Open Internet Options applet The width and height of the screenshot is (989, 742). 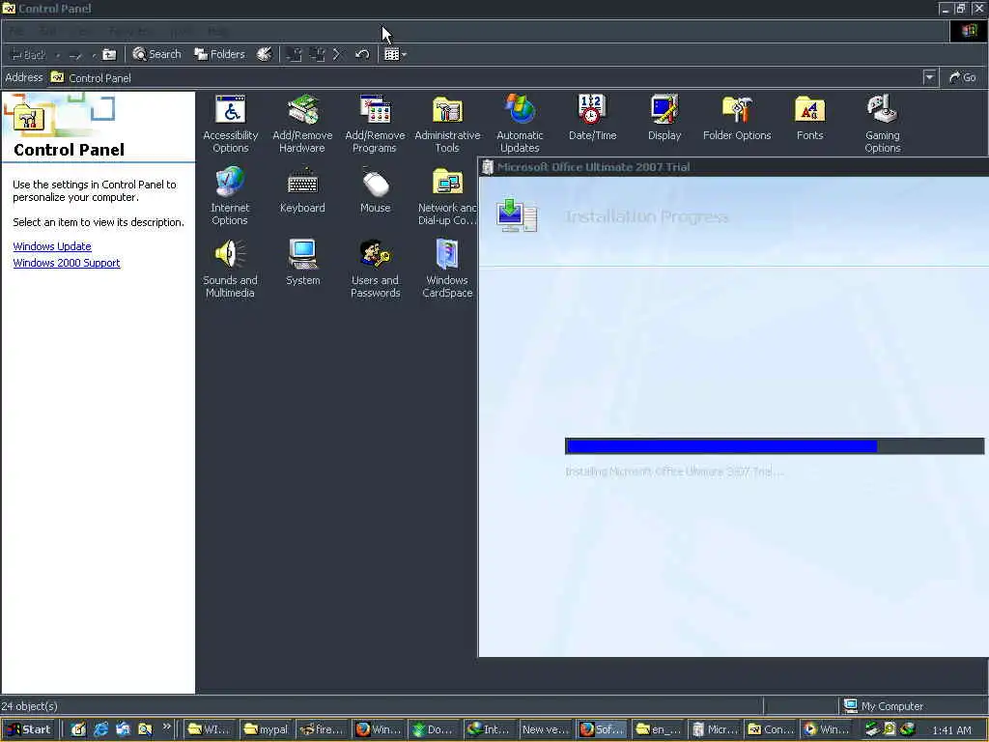tap(230, 196)
